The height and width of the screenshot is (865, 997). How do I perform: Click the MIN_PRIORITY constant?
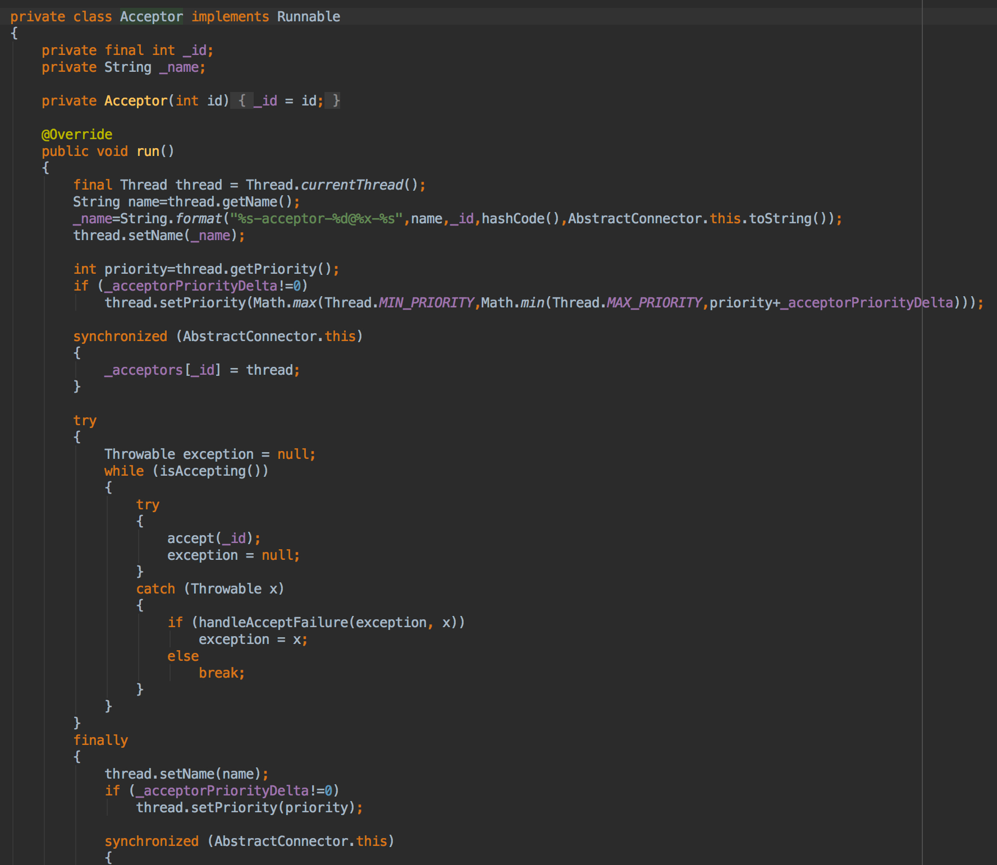427,303
